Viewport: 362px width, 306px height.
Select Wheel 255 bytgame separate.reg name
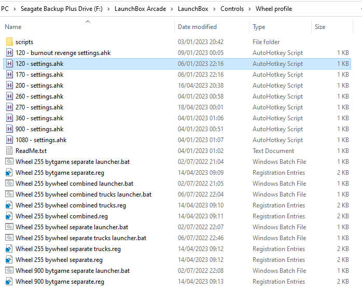tap(60, 173)
